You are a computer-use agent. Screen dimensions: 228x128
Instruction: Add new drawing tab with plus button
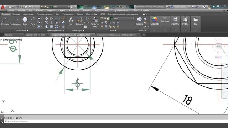[144, 35]
